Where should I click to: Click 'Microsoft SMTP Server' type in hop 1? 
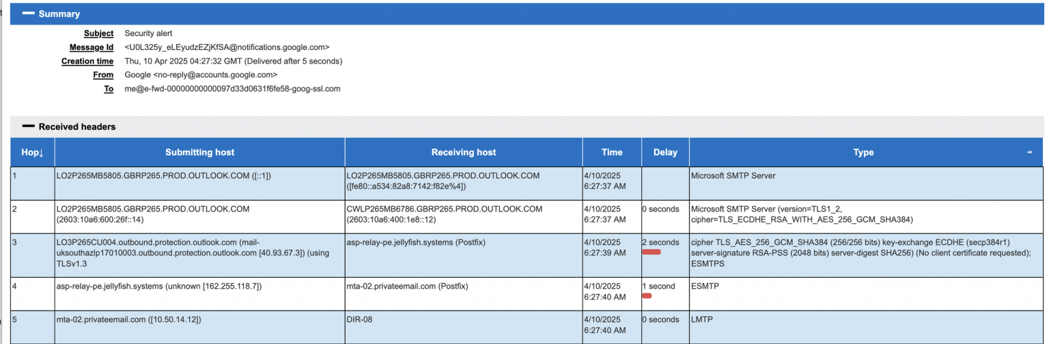[x=733, y=176]
